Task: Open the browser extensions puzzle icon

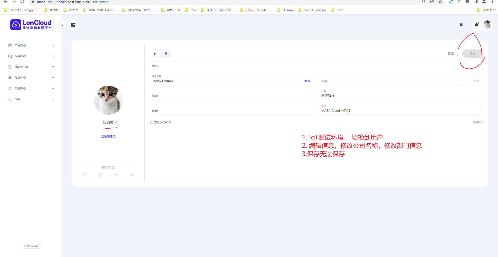Action: click(467, 2)
